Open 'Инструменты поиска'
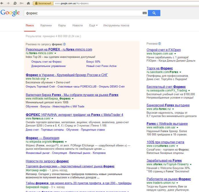This screenshot has width=199, height=192. [x=116, y=25]
